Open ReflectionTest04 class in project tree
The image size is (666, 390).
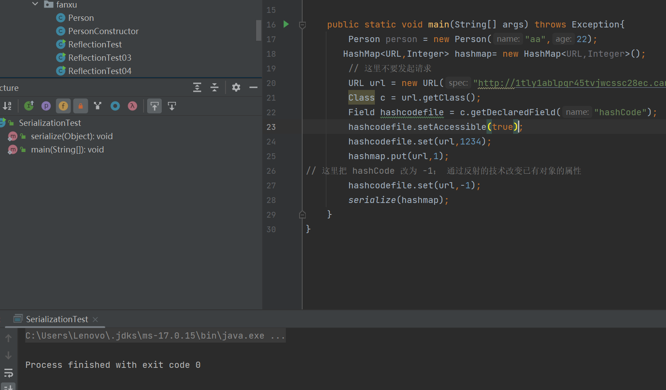pos(100,71)
